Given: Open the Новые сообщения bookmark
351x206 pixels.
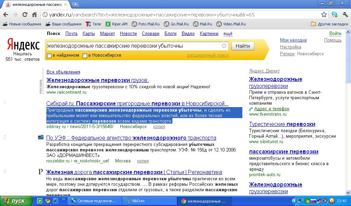Looking at the screenshot, I should (22, 24).
